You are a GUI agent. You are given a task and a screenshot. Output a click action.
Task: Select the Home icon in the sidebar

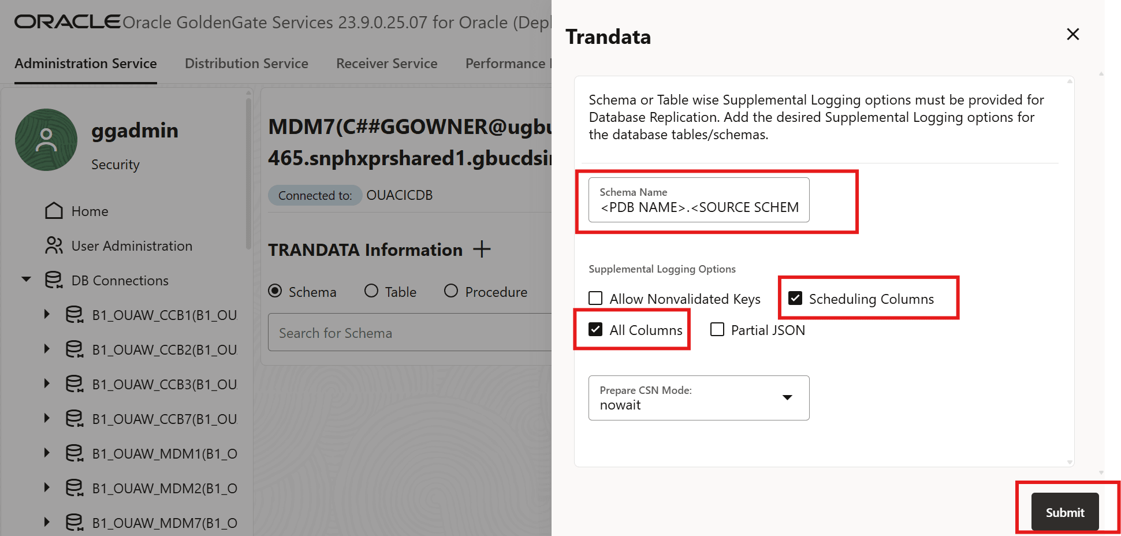[x=54, y=211]
